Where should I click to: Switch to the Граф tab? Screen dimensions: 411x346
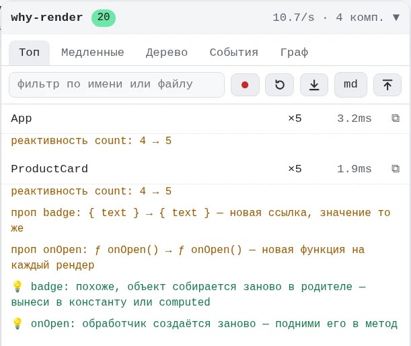pyautogui.click(x=294, y=53)
